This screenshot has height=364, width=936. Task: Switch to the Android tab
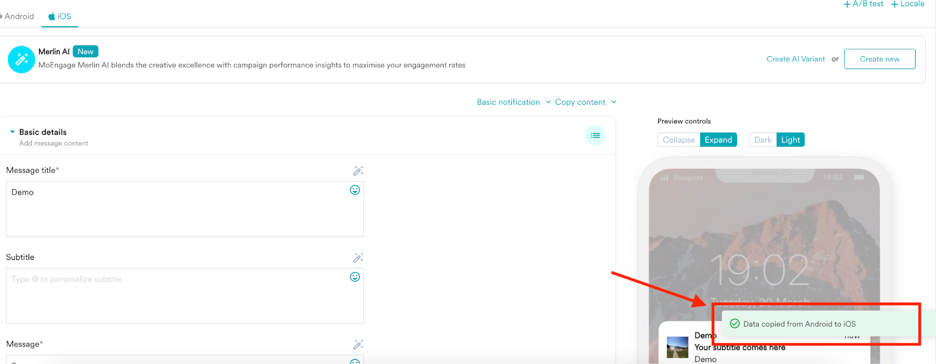19,16
